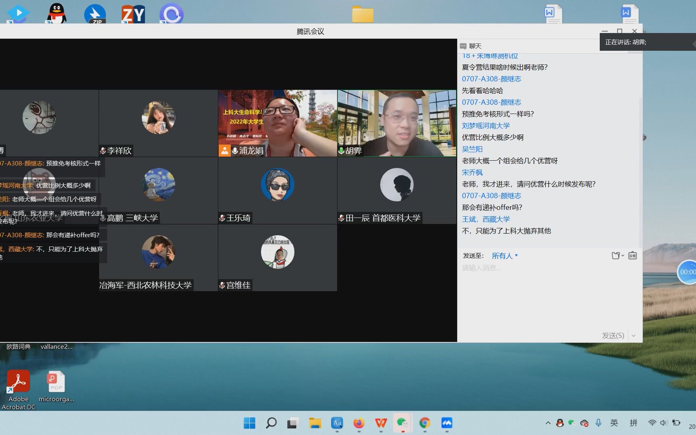Click the muted mic icon beside 王乐琦

point(222,218)
